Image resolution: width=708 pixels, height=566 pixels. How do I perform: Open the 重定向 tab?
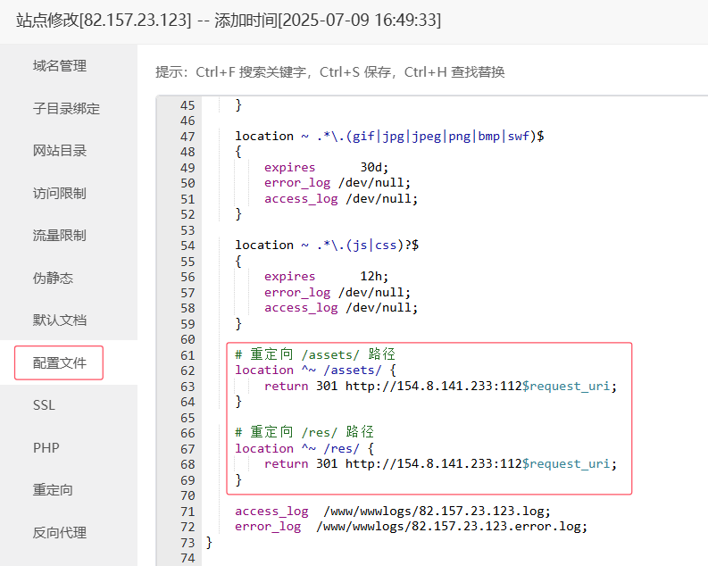click(x=53, y=490)
